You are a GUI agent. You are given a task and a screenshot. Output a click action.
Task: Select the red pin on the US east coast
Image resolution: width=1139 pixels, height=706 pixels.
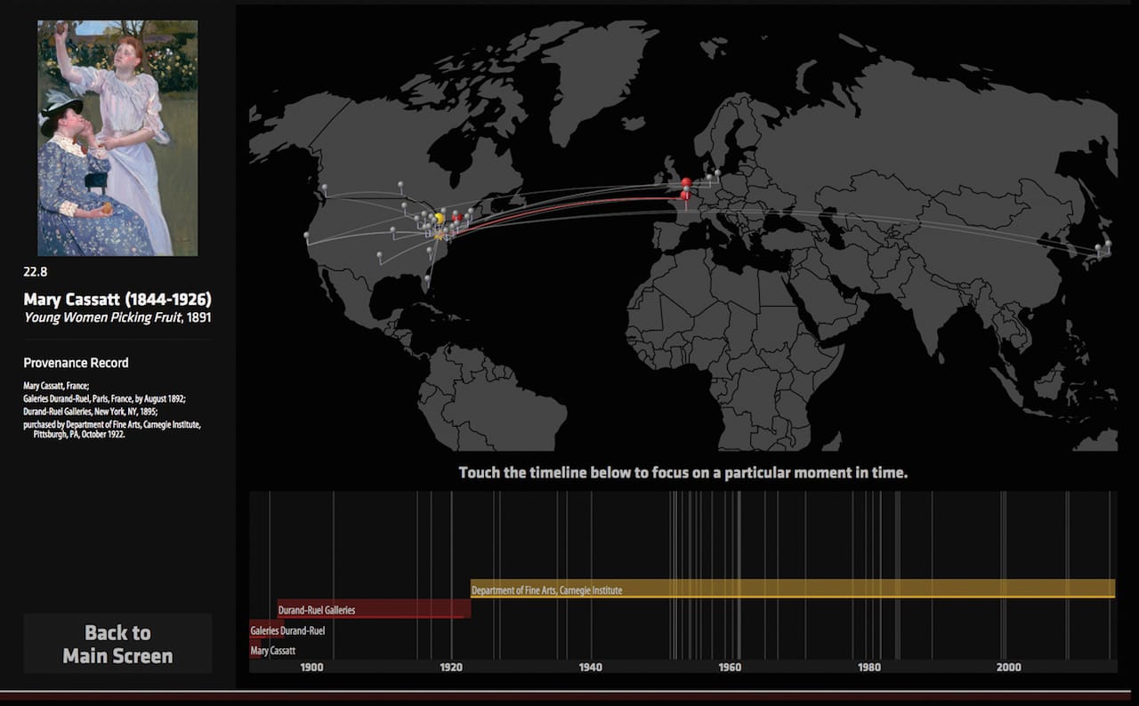pyautogui.click(x=458, y=217)
